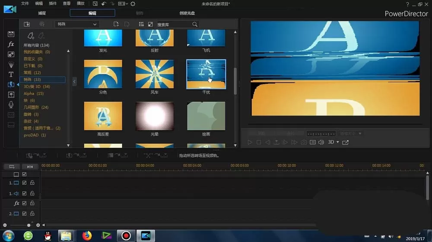
Task: Collapse the category panel with the chevron
Action: (74, 81)
